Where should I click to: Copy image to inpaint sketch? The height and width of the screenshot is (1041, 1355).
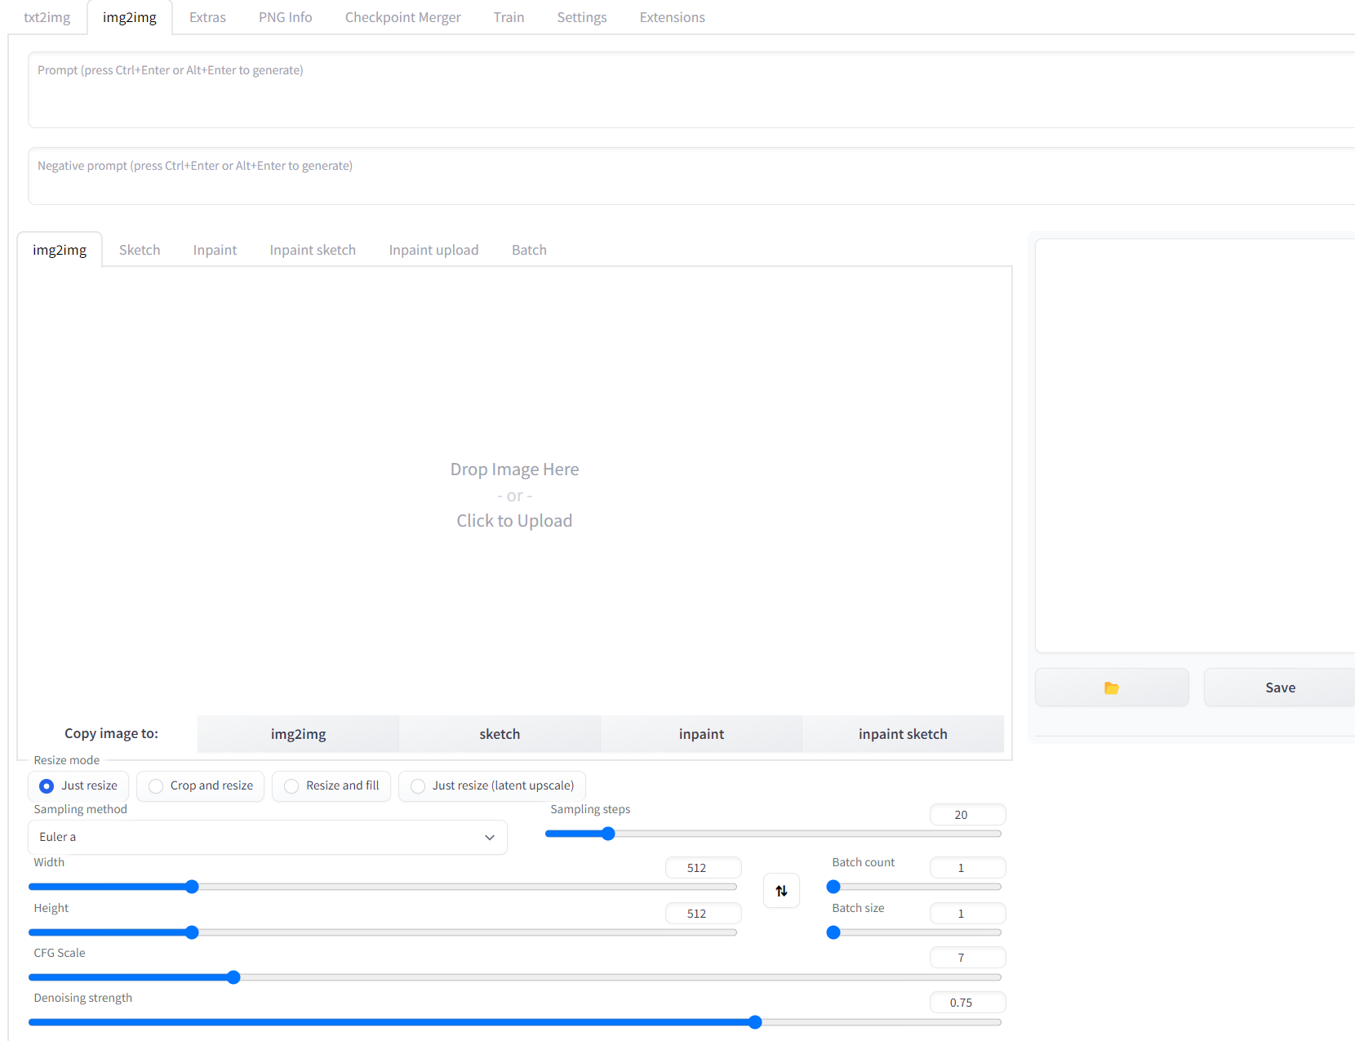[x=903, y=733]
